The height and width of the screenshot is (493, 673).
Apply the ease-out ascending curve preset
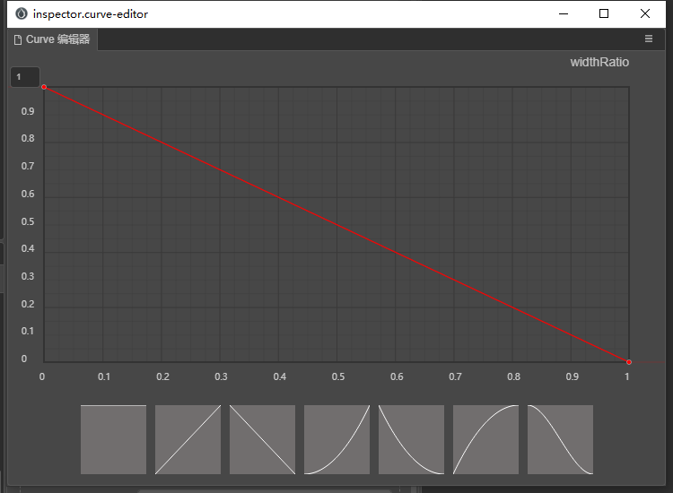point(485,439)
